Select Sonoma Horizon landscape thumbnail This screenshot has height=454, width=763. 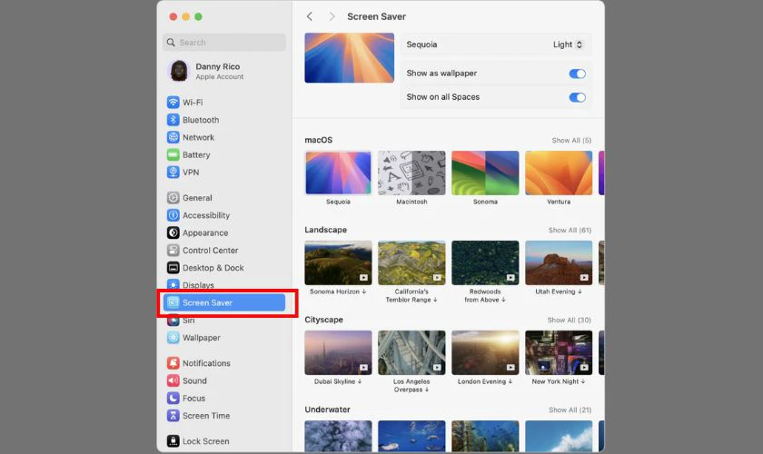click(x=338, y=262)
